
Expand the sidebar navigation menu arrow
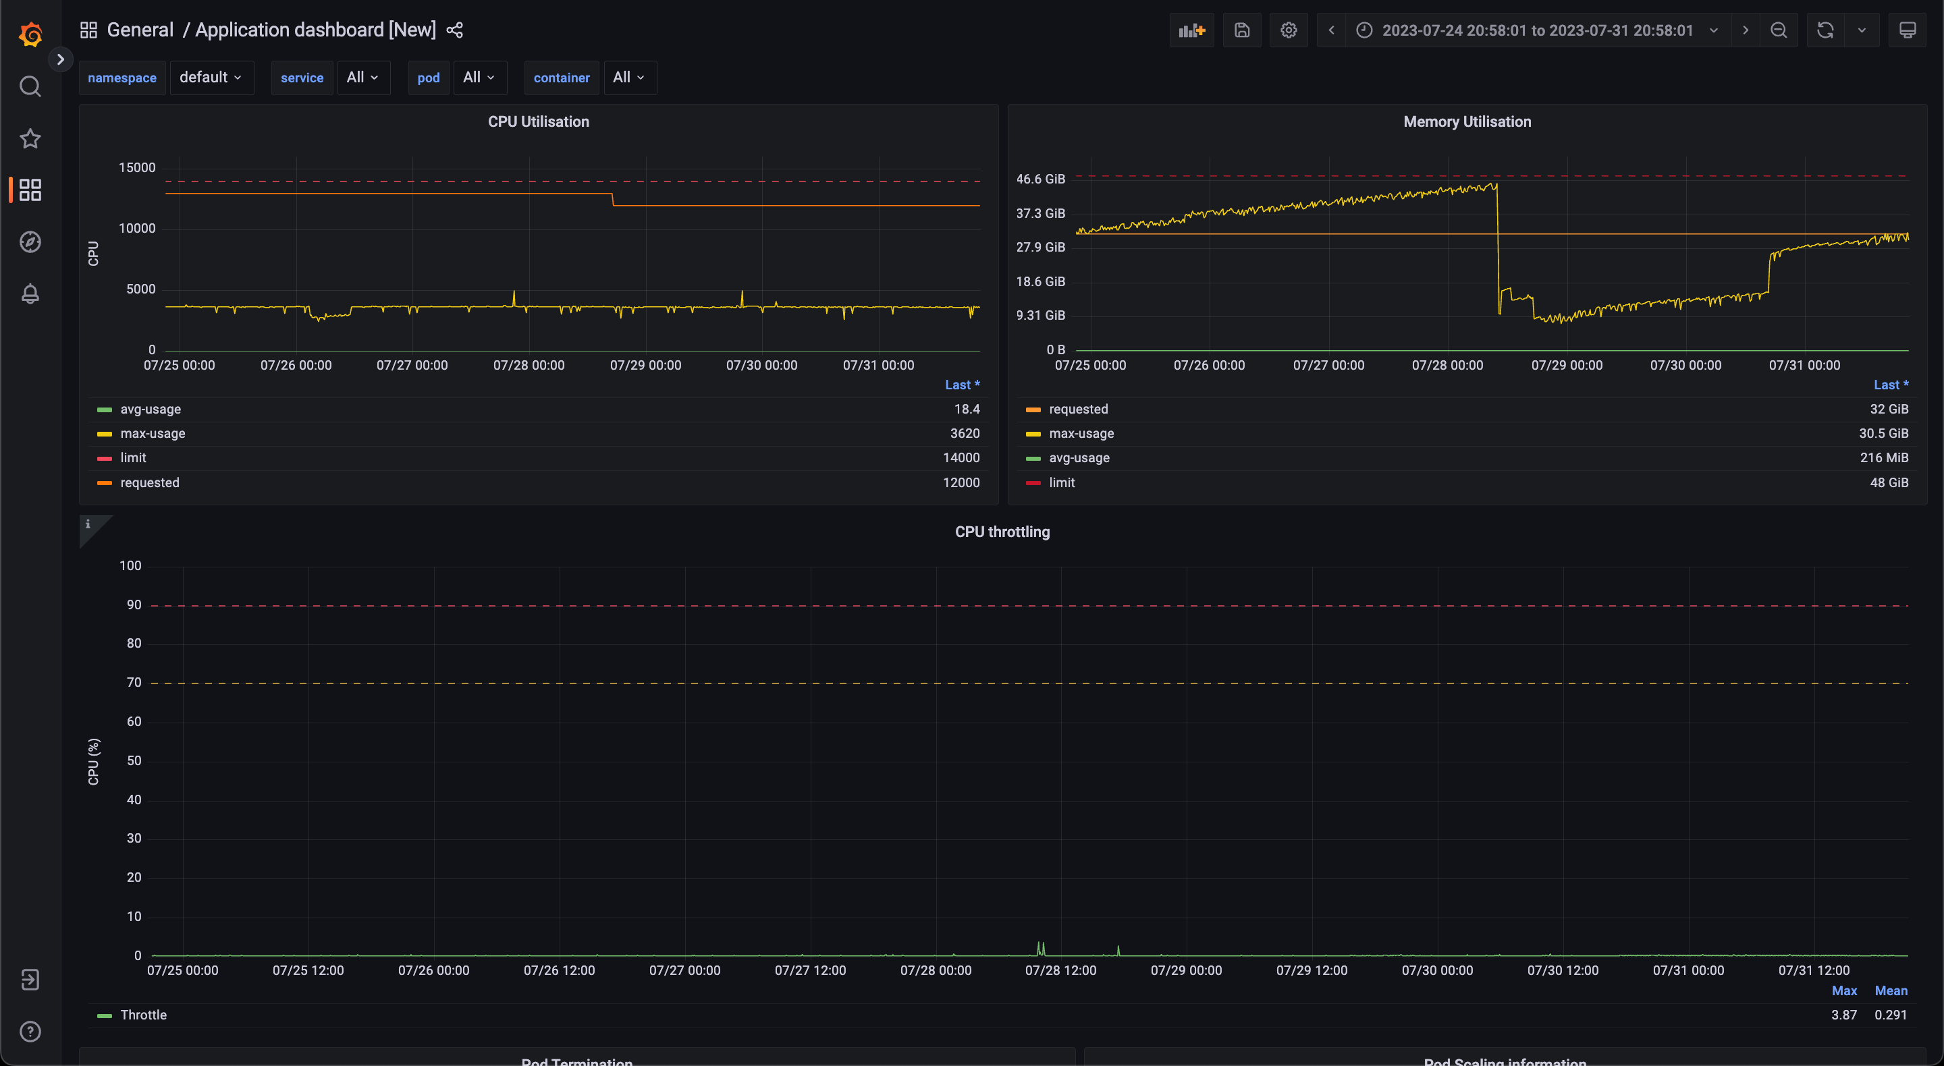(60, 59)
